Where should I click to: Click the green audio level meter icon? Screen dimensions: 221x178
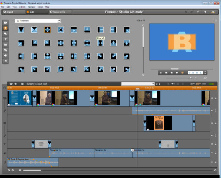tap(211, 84)
